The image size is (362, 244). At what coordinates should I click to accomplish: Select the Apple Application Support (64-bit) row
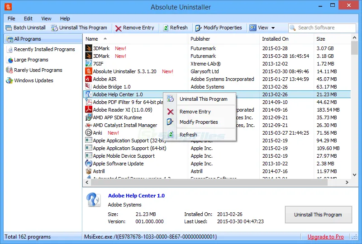tap(217, 148)
